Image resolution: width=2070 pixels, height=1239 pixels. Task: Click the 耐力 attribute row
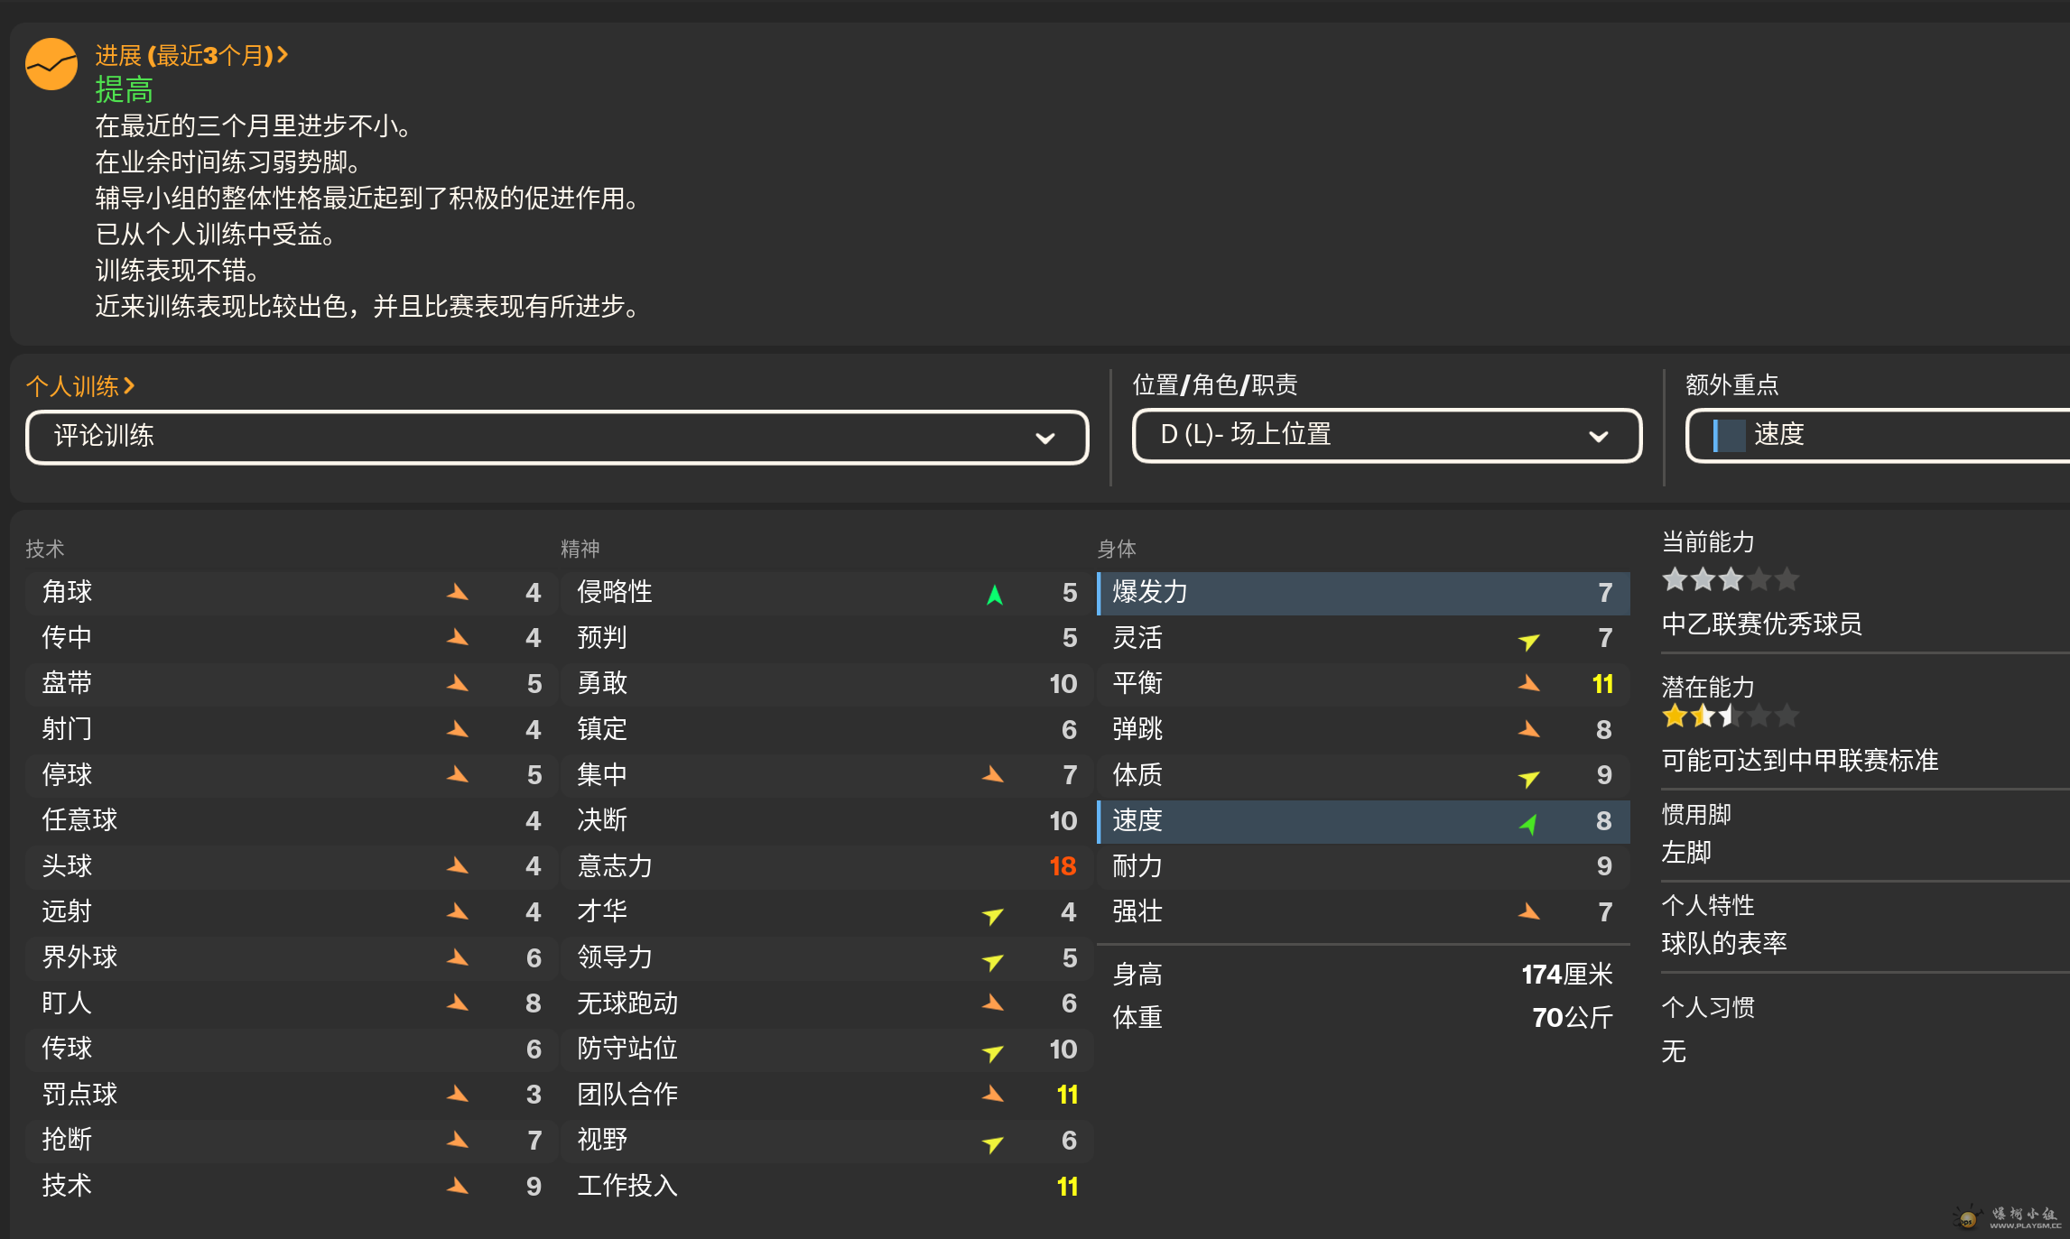click(x=1363, y=866)
